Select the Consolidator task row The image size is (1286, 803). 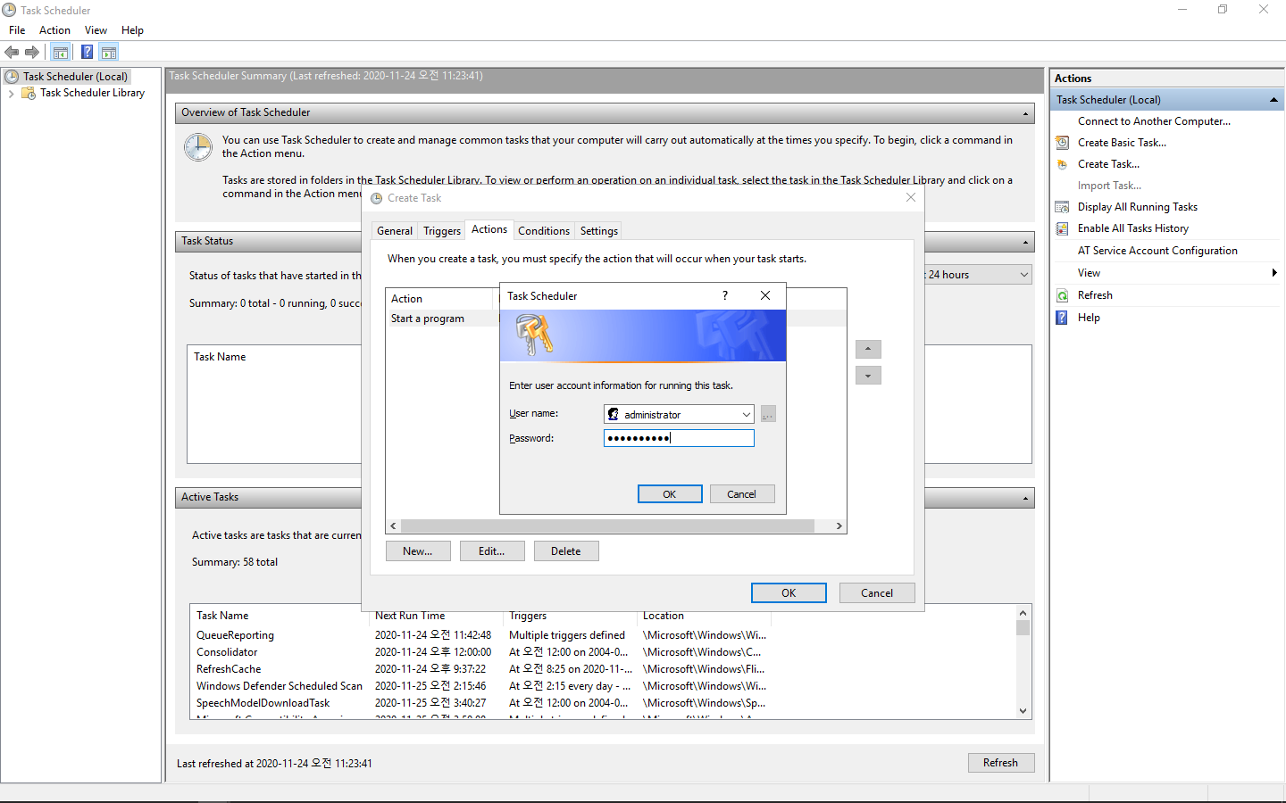[x=482, y=652]
